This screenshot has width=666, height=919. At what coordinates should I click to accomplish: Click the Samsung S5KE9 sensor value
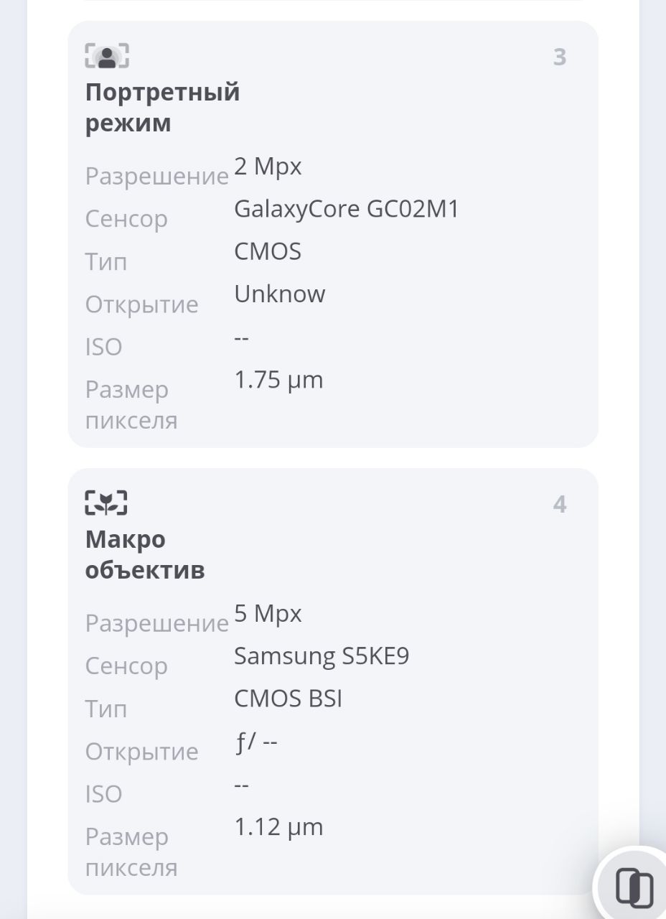[x=322, y=656]
